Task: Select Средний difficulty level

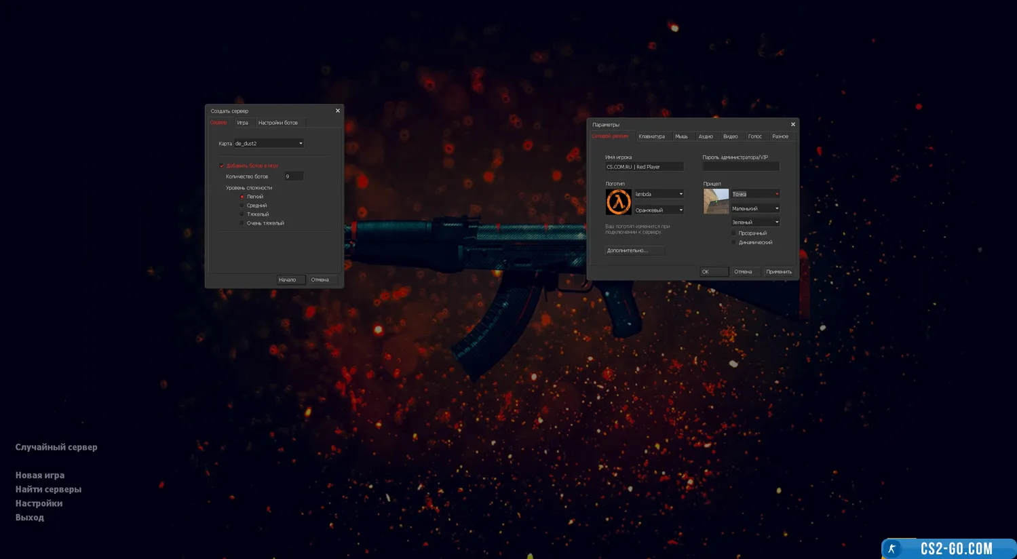Action: coord(242,206)
